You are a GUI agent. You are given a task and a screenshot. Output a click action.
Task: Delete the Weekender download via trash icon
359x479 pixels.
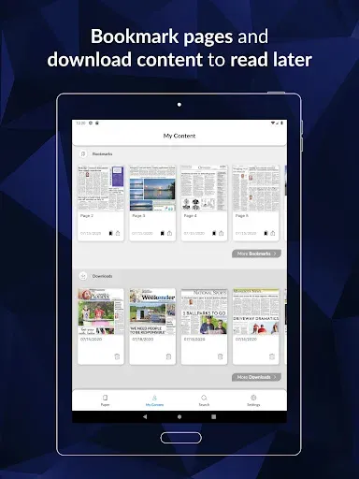[168, 356]
